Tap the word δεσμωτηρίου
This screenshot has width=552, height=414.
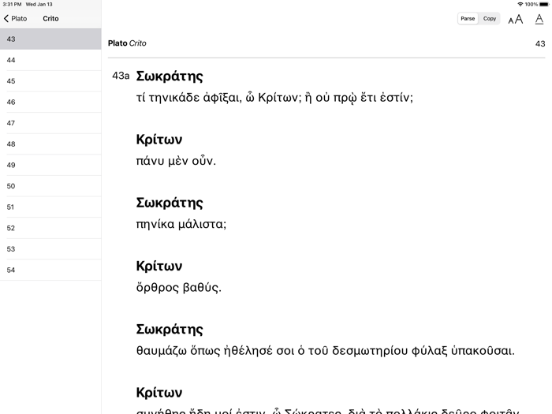coord(370,351)
